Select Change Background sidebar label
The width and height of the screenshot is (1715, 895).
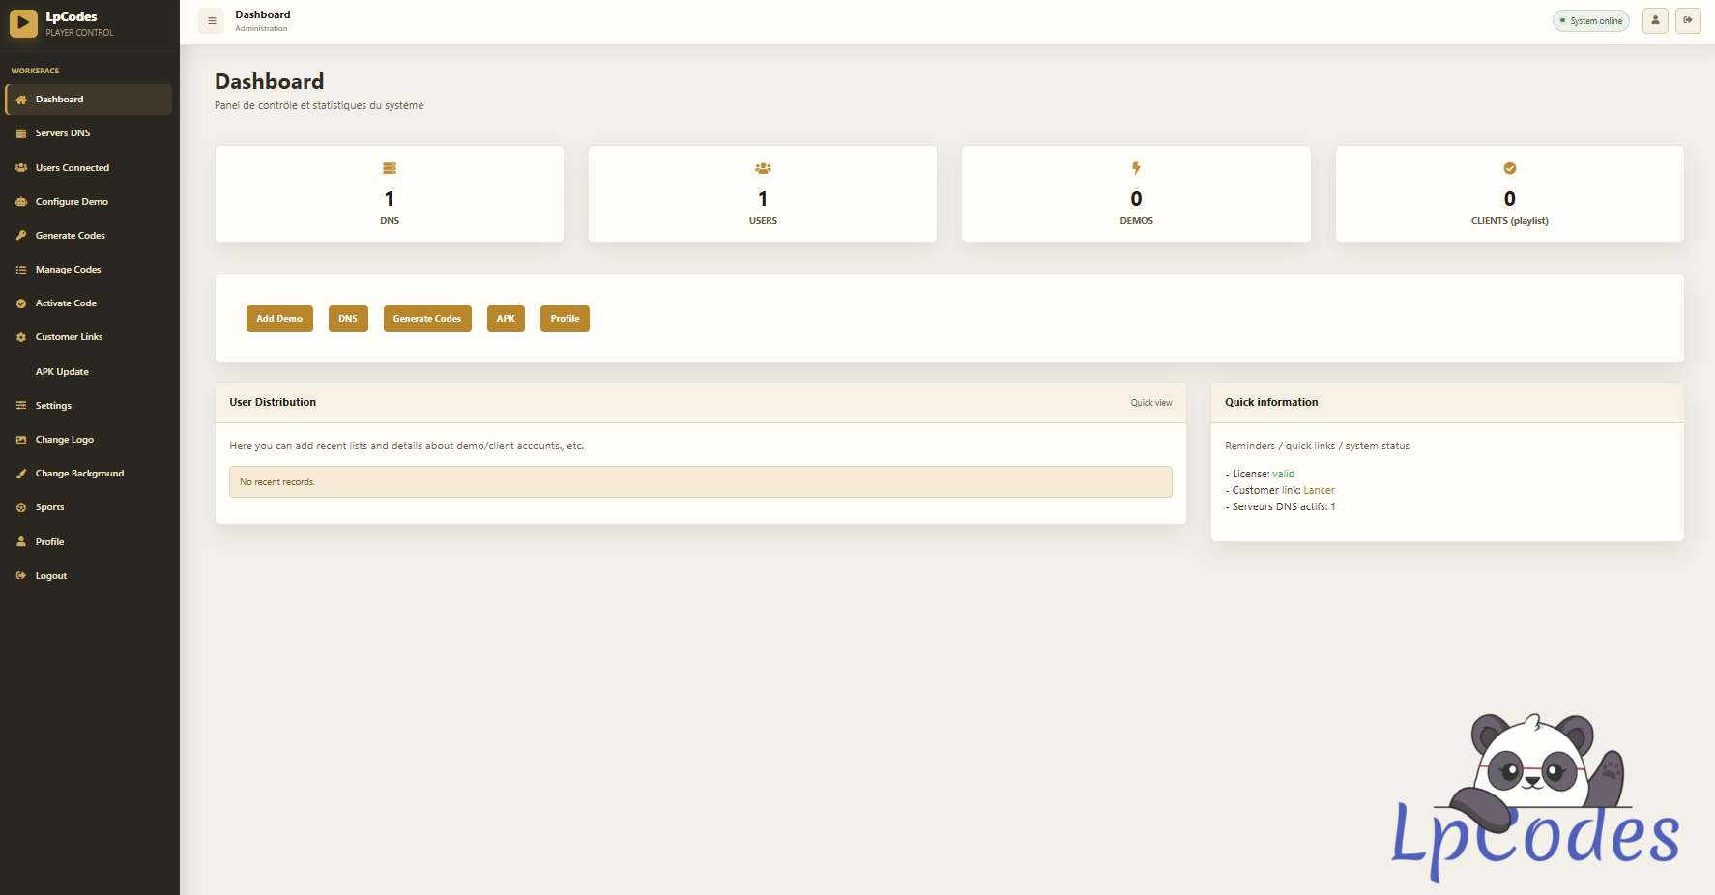point(79,474)
